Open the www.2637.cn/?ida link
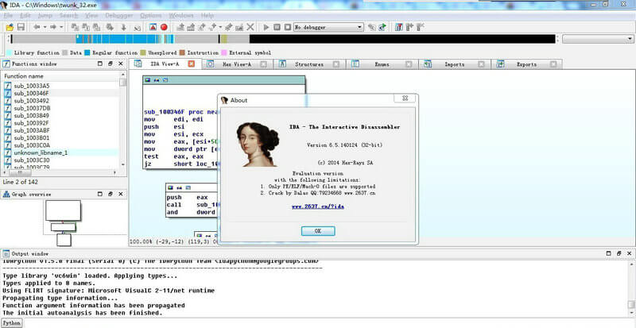This screenshot has width=636, height=328. pos(317,206)
